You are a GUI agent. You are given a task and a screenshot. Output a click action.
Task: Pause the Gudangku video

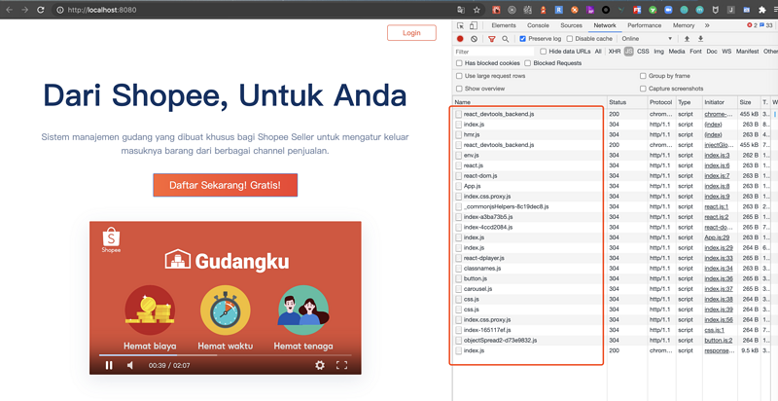(109, 365)
